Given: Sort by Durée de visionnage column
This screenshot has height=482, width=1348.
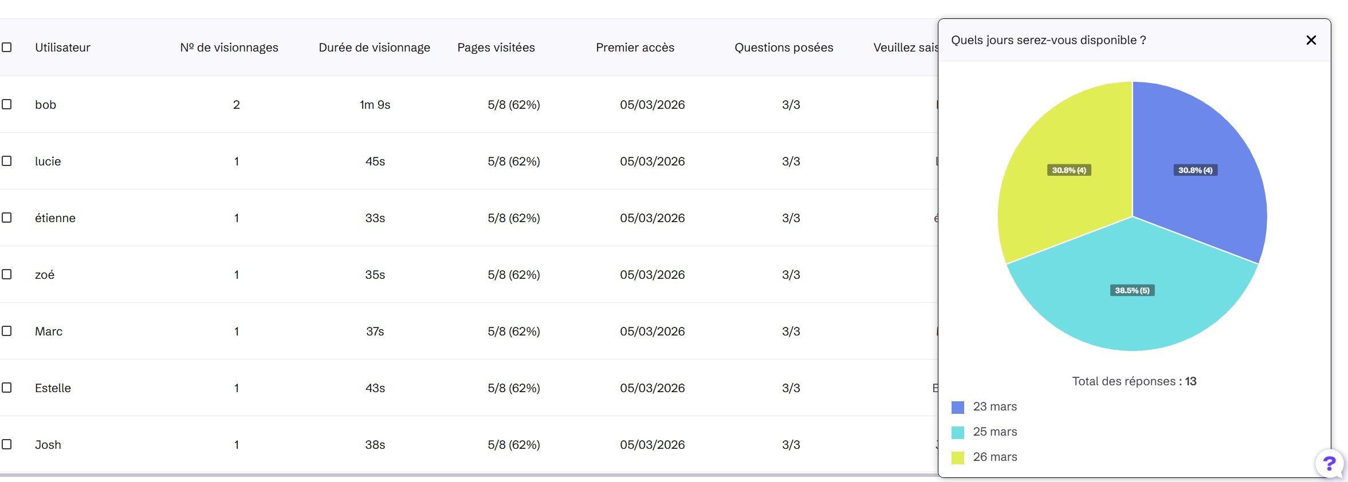Looking at the screenshot, I should coord(374,48).
